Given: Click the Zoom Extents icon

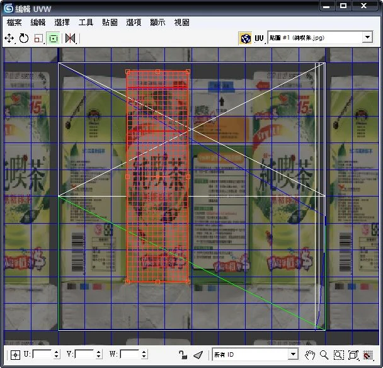Looking at the screenshot, I should [x=353, y=355].
